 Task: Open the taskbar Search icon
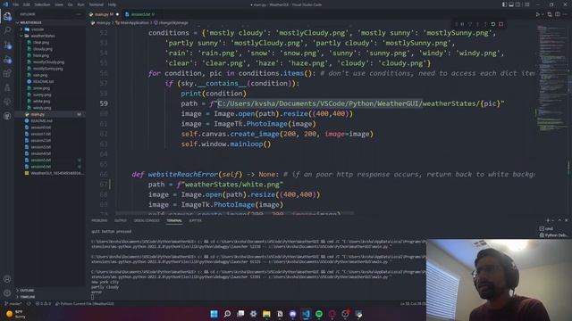227,314
